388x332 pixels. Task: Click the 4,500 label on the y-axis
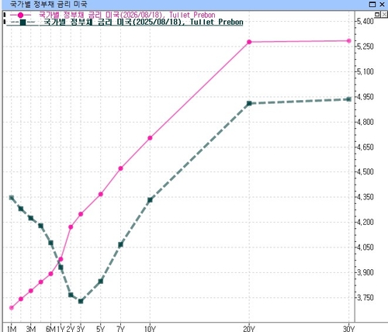(365, 172)
